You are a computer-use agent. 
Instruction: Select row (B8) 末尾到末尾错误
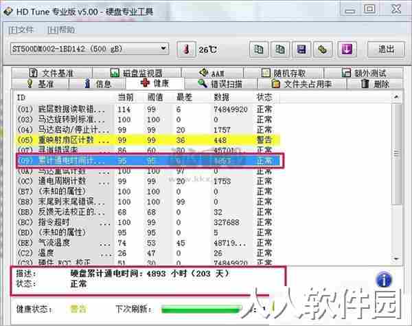coord(147,202)
